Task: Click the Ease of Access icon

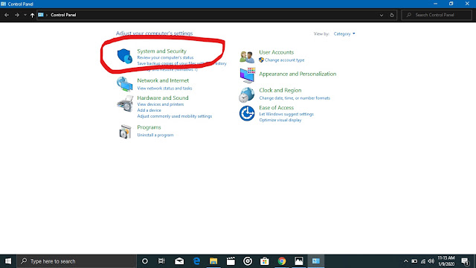Action: (247, 113)
